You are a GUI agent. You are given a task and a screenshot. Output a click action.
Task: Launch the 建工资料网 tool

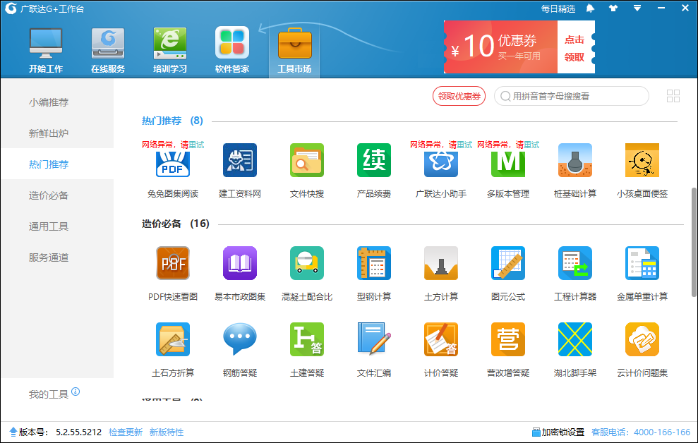pyautogui.click(x=240, y=160)
